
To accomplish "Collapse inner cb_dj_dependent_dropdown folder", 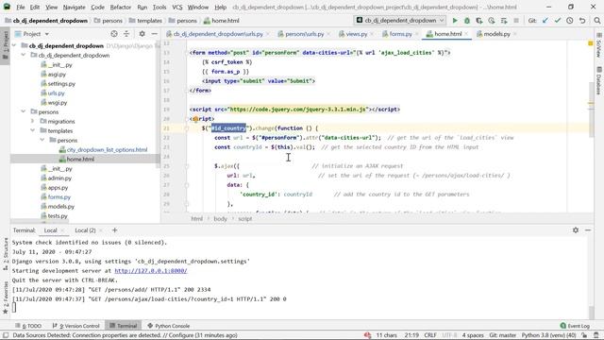I will point(24,55).
